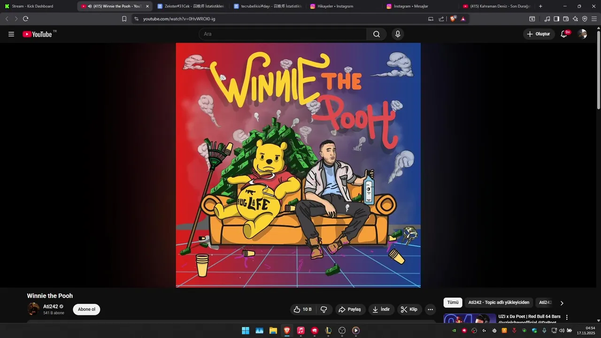
Task: Open options menu for UZI x Da Poet video
Action: click(x=567, y=317)
